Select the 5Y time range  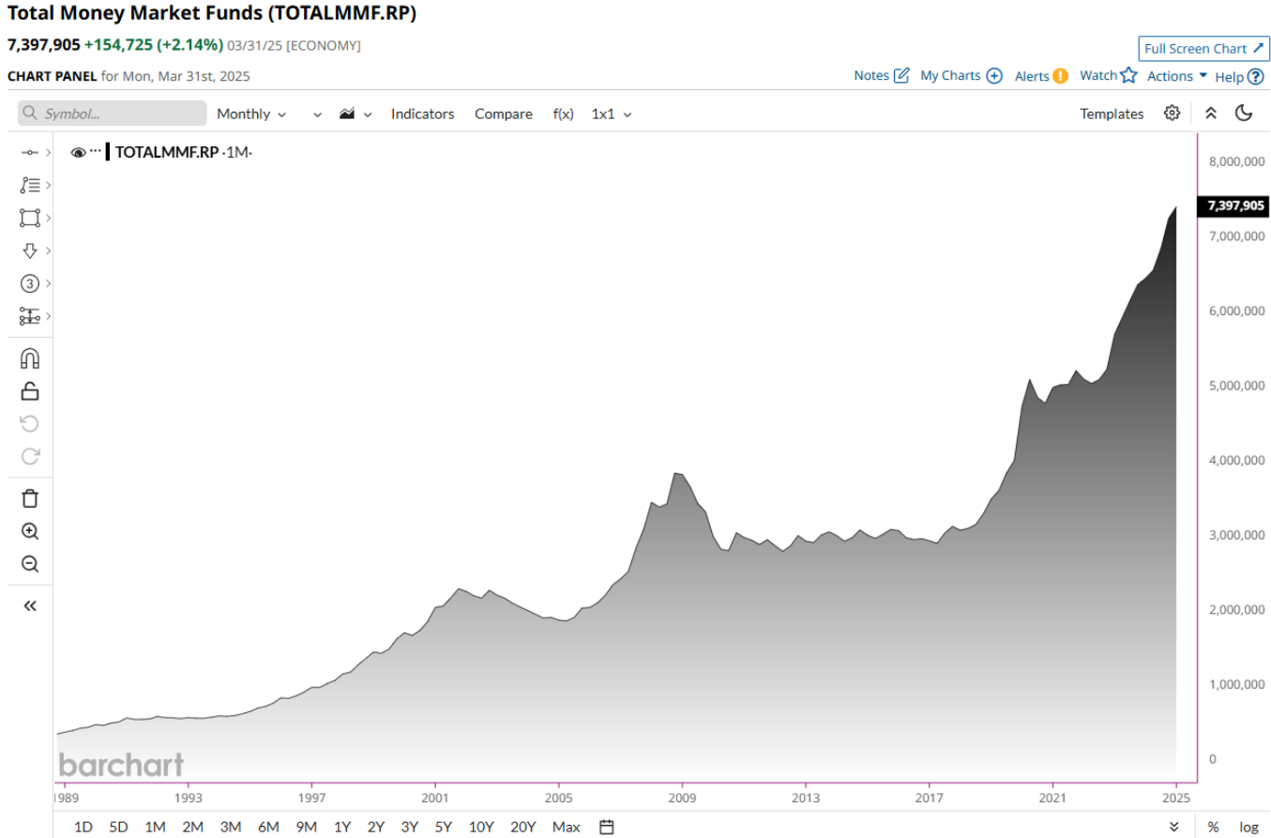click(443, 827)
